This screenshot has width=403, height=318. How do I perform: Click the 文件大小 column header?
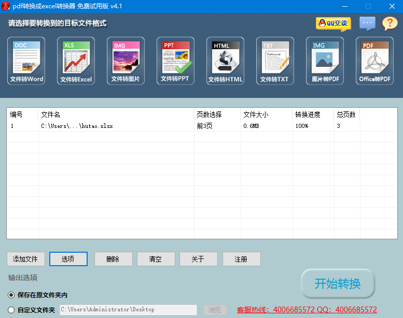coord(267,114)
